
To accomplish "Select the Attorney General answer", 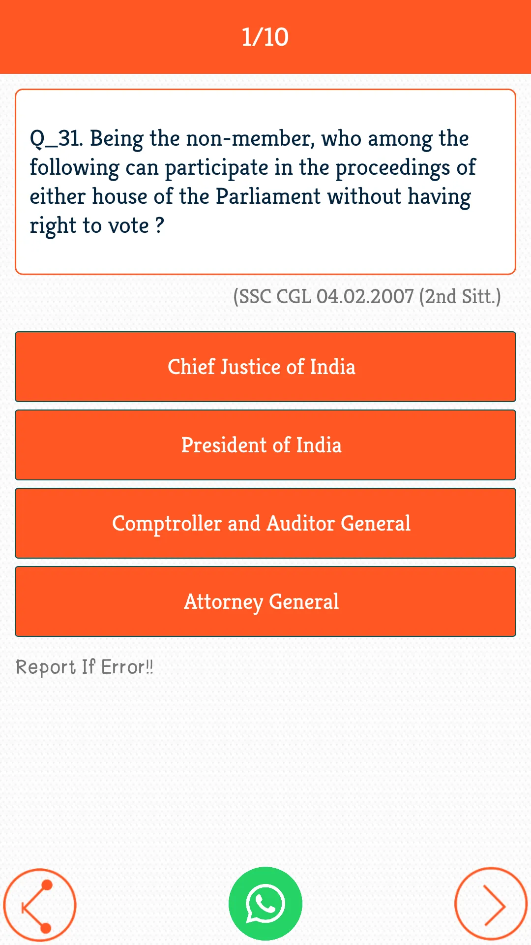I will (x=265, y=601).
